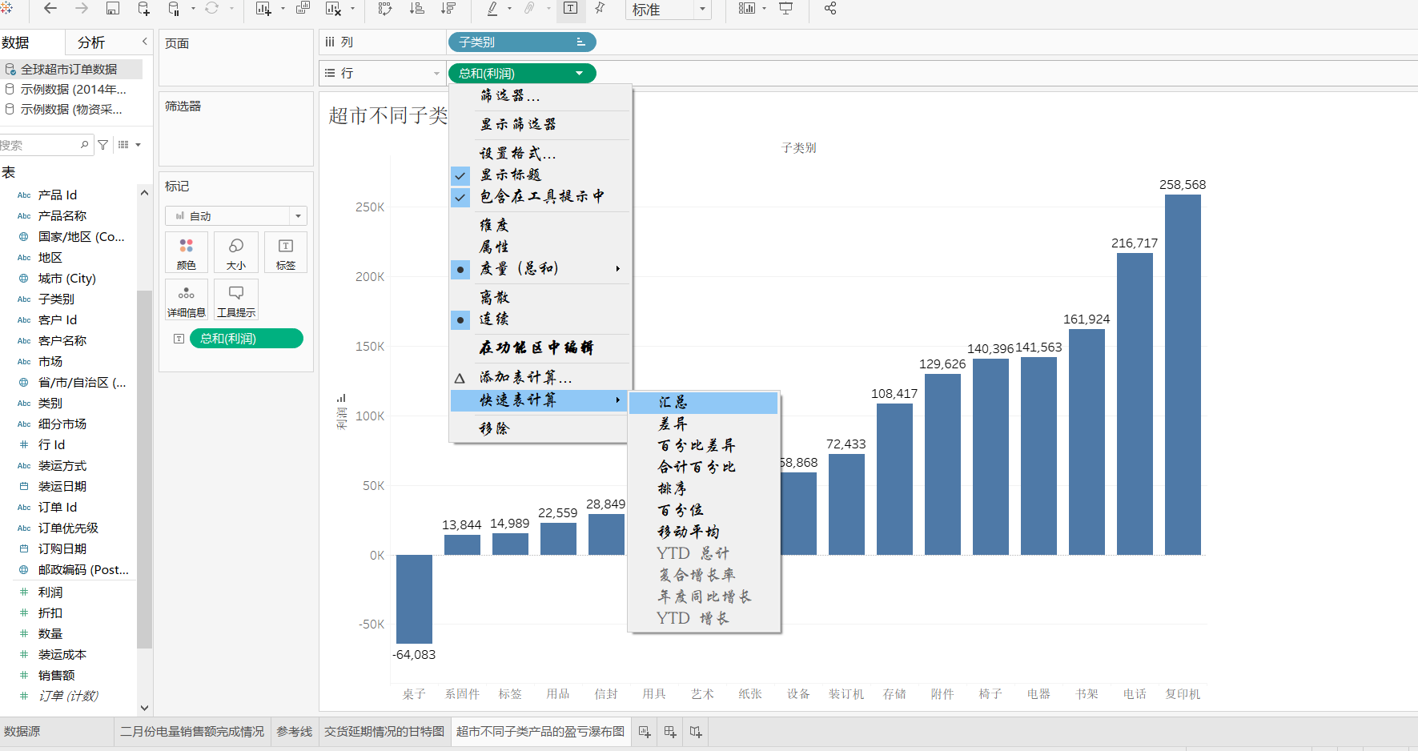Open dropdown next to new worksheet icon

[x=283, y=8]
